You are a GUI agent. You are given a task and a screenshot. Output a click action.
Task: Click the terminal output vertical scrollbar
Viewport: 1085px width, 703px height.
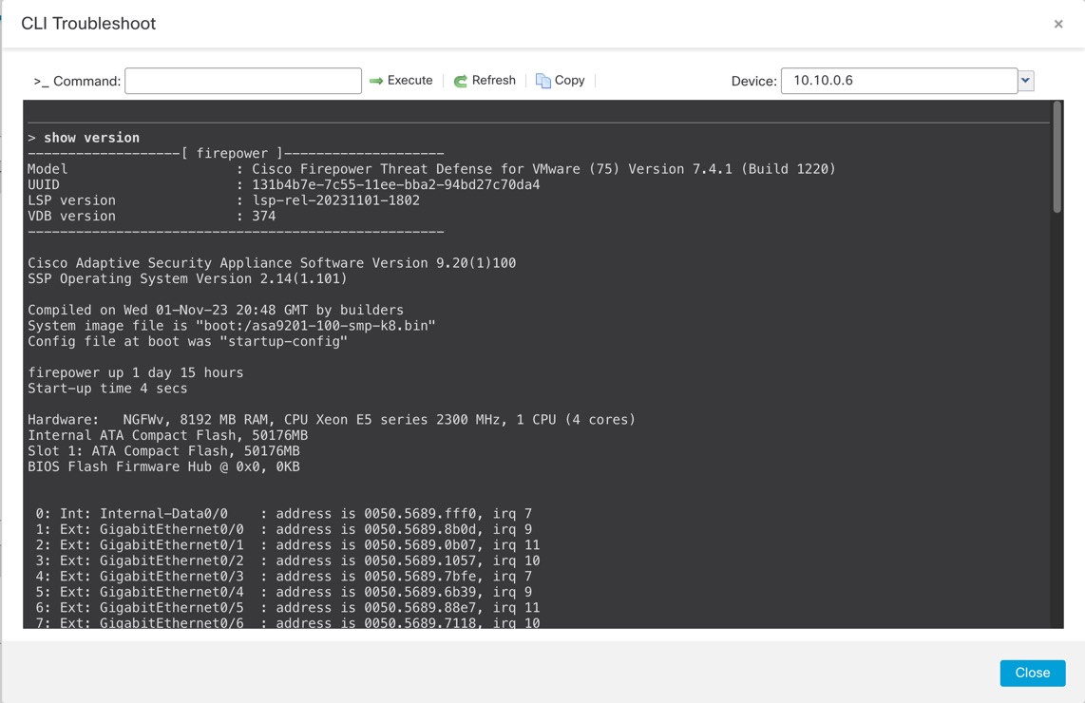[x=1056, y=158]
